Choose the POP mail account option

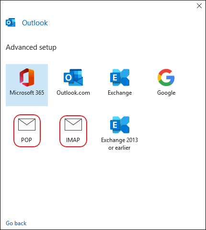pyautogui.click(x=27, y=131)
